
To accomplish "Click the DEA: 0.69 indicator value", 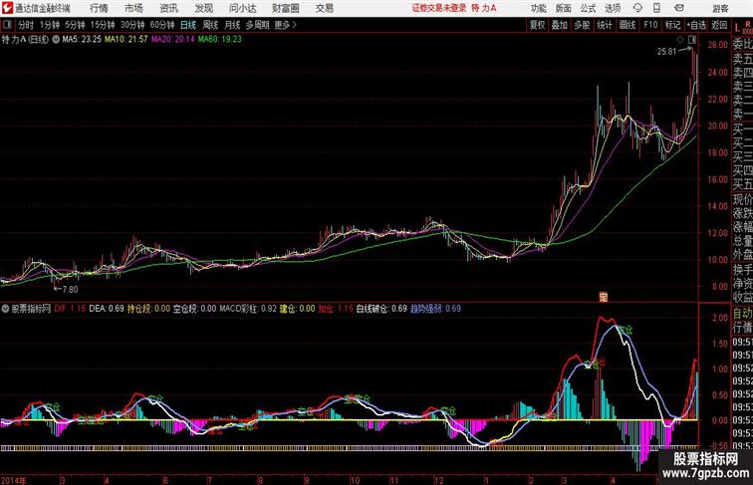I will coord(107,309).
